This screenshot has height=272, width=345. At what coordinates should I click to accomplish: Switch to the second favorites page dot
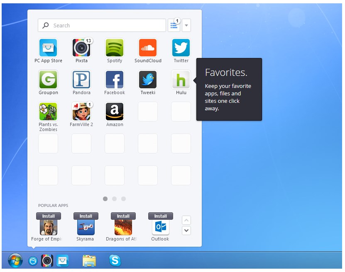(115, 199)
